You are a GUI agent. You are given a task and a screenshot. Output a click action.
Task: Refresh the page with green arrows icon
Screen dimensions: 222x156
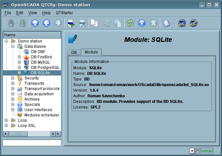pos(130,23)
